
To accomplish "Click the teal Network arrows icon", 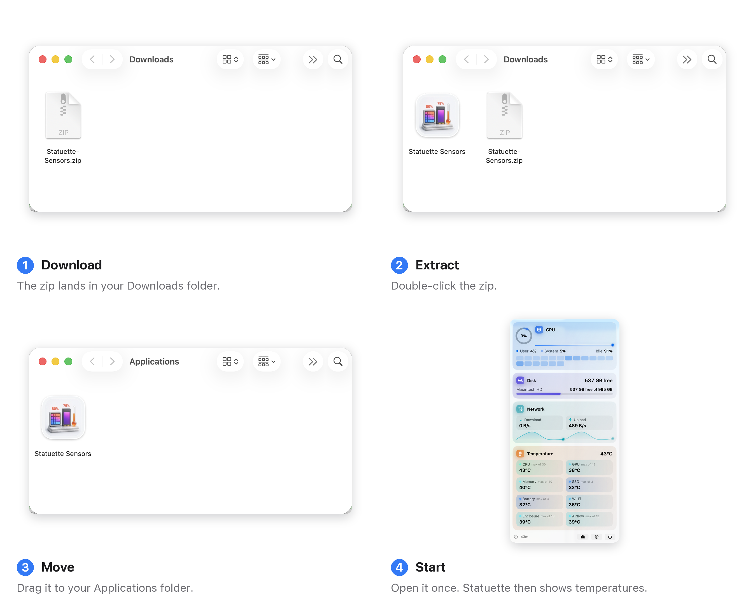I will pos(520,409).
